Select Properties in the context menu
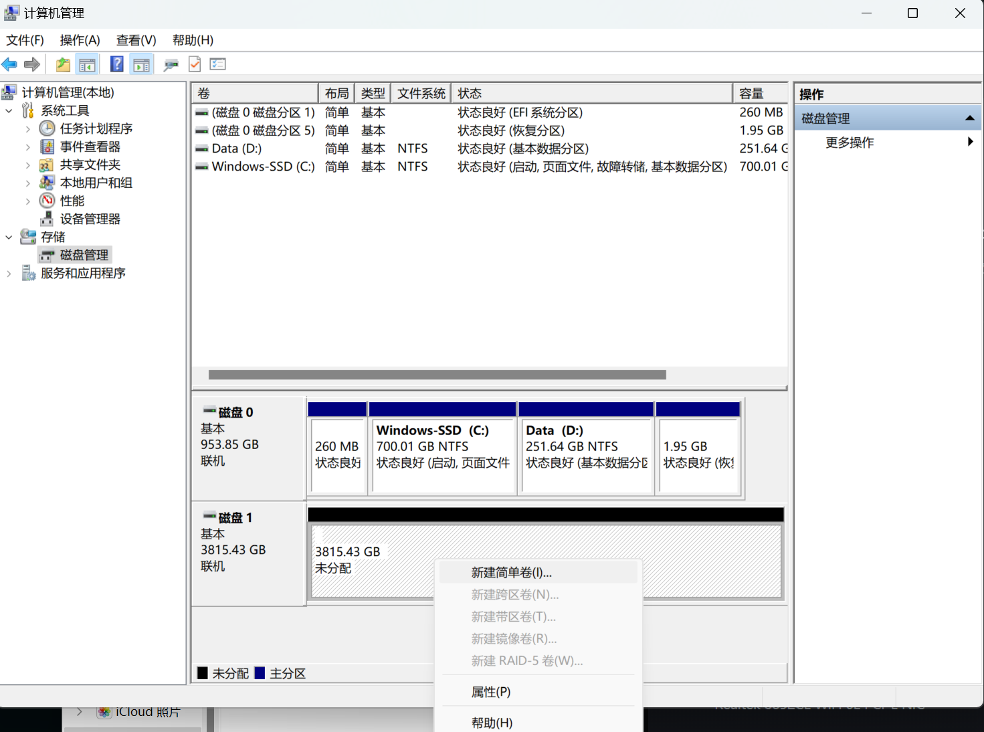984x732 pixels. [x=490, y=692]
